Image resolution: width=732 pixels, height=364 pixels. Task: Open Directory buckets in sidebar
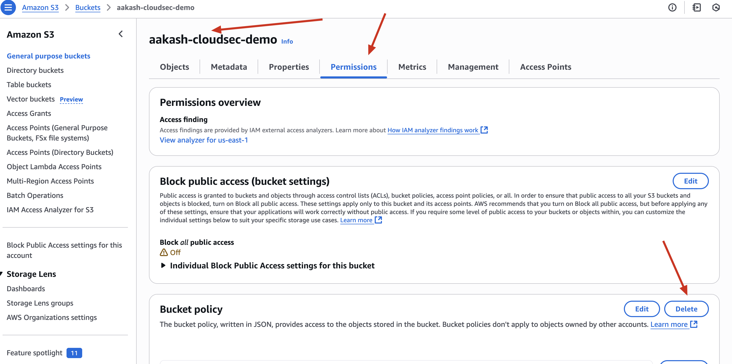[x=35, y=70]
